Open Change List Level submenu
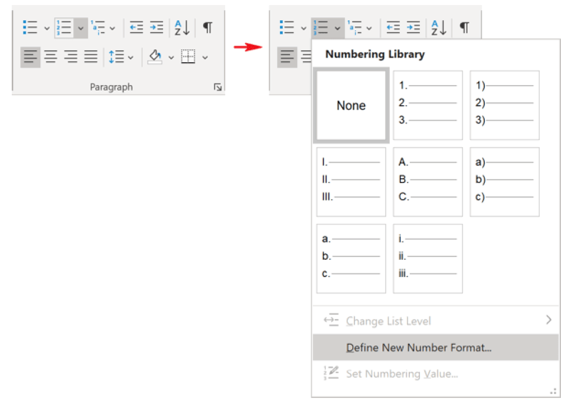Image resolution: width=561 pixels, height=403 pixels. click(x=436, y=321)
